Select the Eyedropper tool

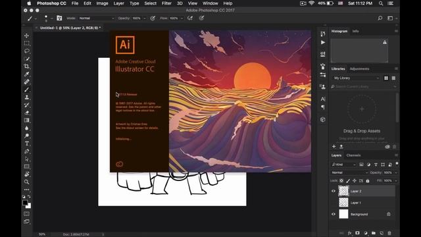click(26, 74)
